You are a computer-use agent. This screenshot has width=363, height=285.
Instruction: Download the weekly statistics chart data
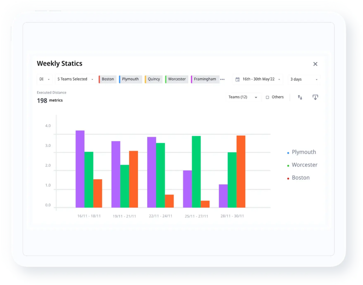pos(315,97)
